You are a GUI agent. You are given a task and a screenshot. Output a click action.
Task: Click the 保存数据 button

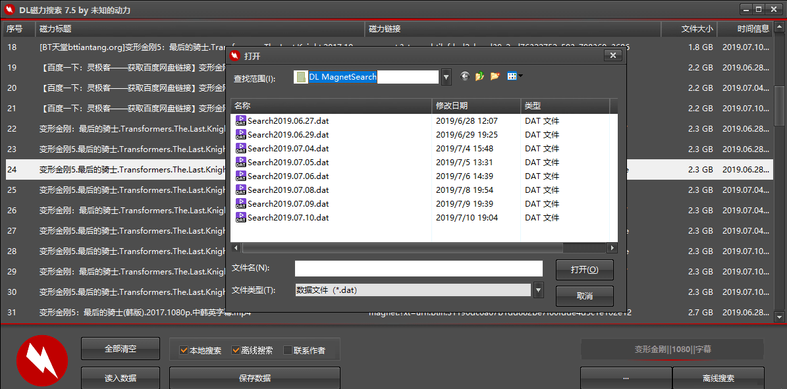[x=255, y=378]
